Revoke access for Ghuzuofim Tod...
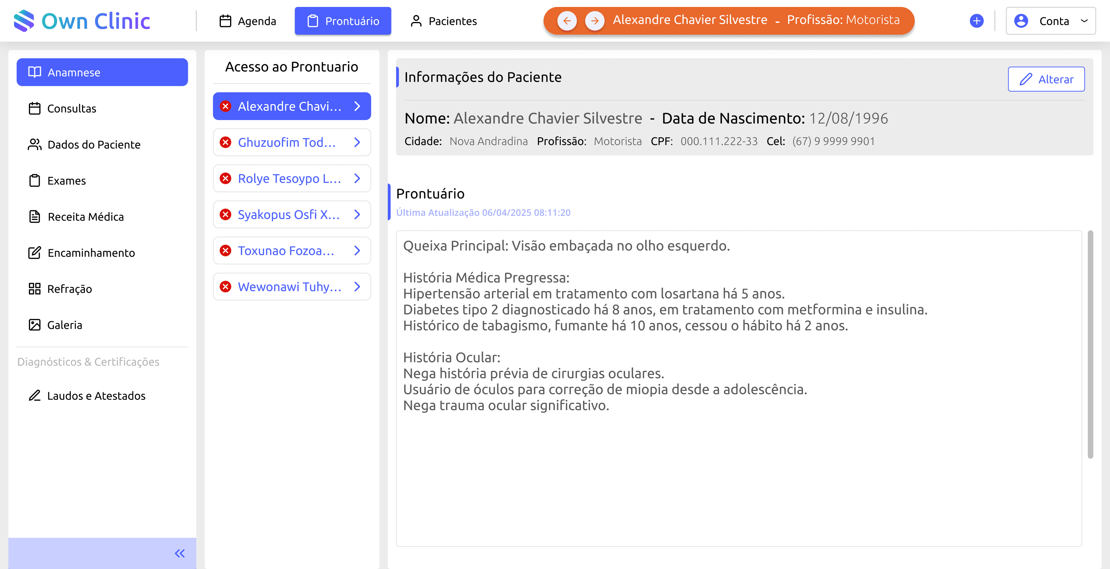Screen dimensions: 1110x569 coord(226,142)
